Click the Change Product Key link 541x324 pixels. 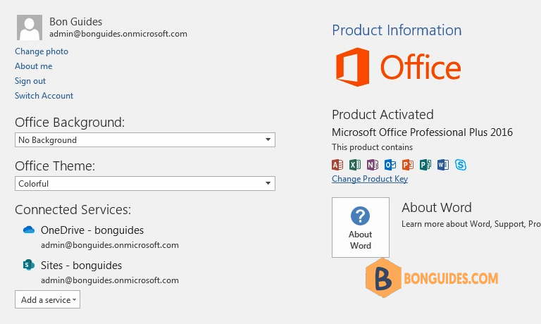(x=370, y=179)
